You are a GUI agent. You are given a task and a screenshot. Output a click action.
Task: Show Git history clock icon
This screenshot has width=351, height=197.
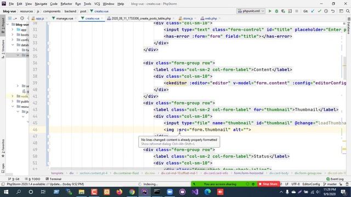(x=326, y=11)
